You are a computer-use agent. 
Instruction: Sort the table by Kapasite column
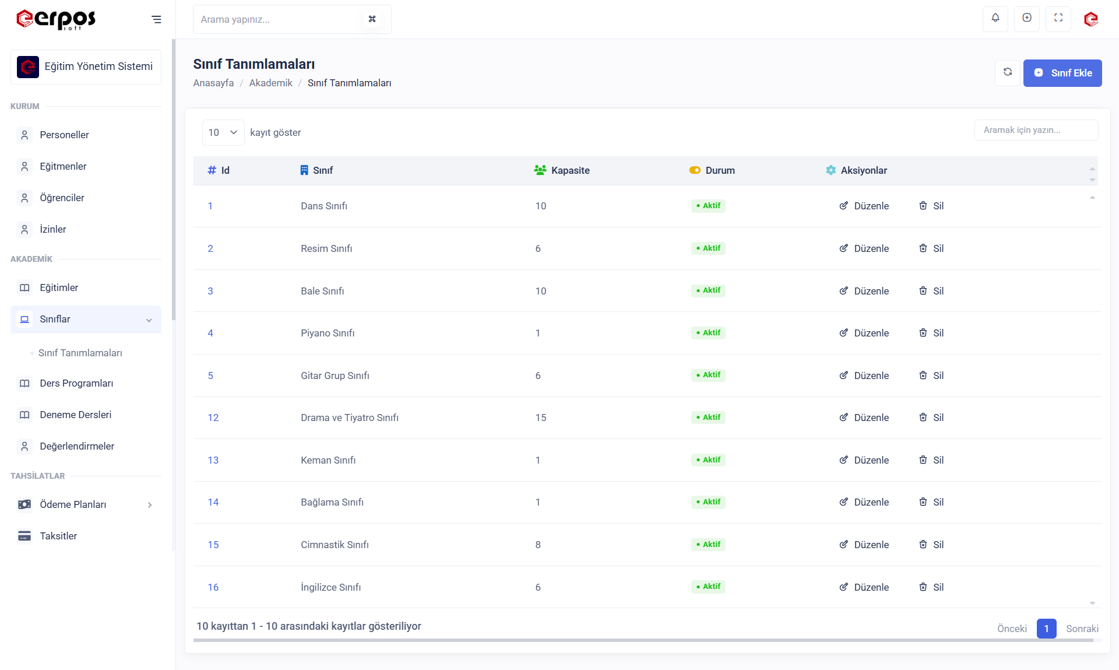point(570,170)
